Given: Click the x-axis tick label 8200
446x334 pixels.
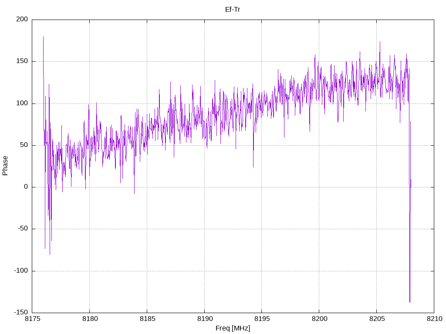Looking at the screenshot, I should pyautogui.click(x=320, y=319).
